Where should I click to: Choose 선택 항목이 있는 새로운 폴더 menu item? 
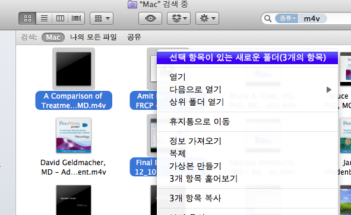247,58
